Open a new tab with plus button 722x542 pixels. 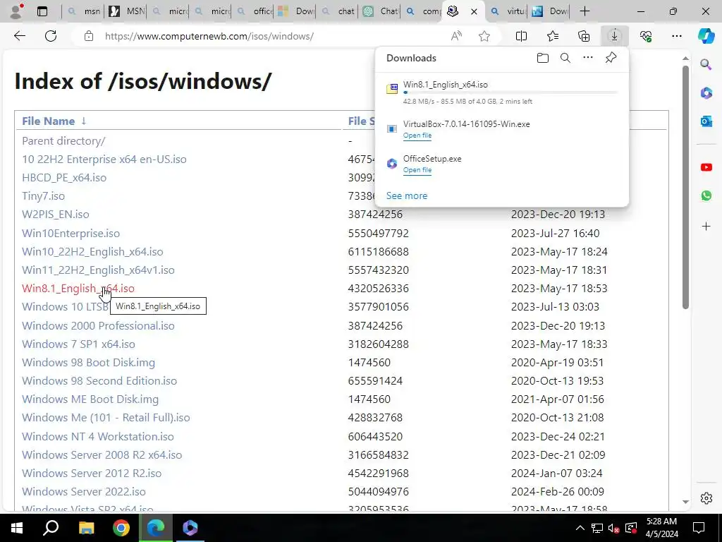click(585, 11)
